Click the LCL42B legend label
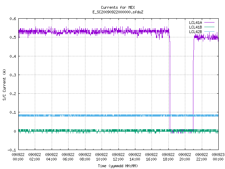The width and height of the screenshot is (225, 169). pos(195,32)
